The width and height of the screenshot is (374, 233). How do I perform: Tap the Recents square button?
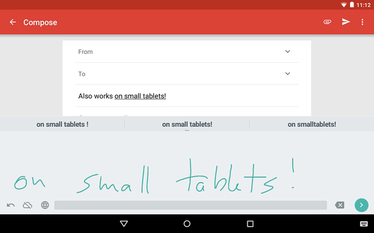(x=249, y=224)
